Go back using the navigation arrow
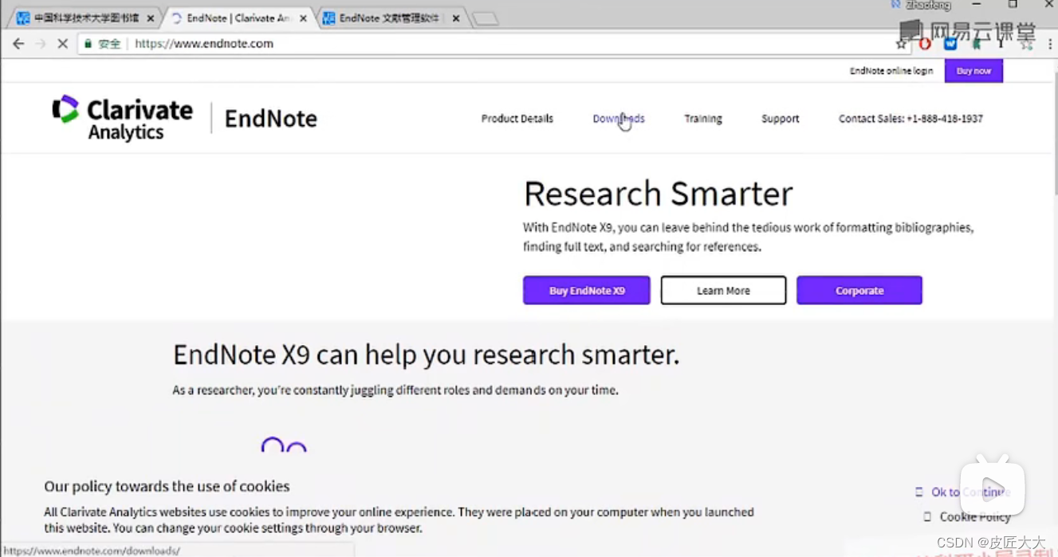Screen dimensions: 1058x557 point(18,44)
